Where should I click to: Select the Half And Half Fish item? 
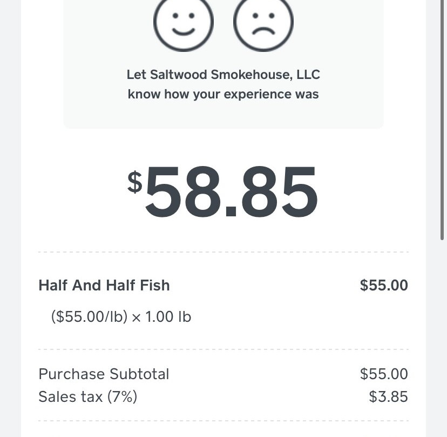(104, 286)
